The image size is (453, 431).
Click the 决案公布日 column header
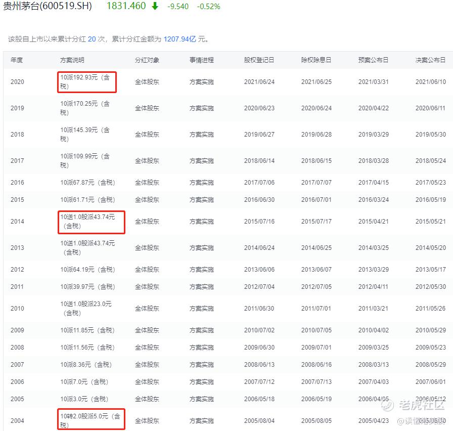[x=430, y=60]
